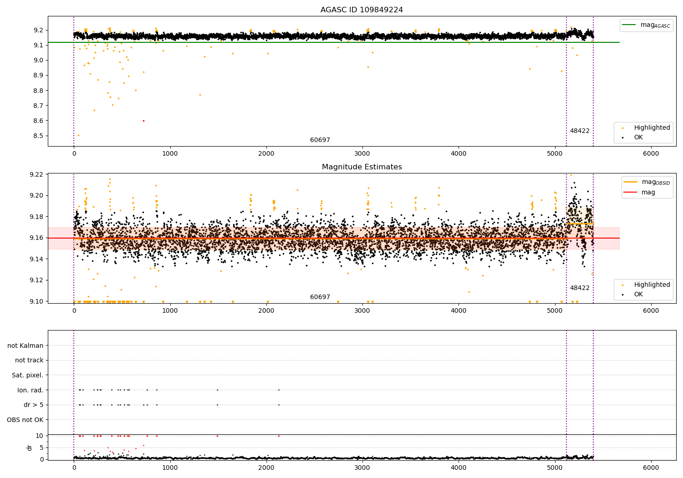Click the 'OBS not OK' row label

click(25, 420)
